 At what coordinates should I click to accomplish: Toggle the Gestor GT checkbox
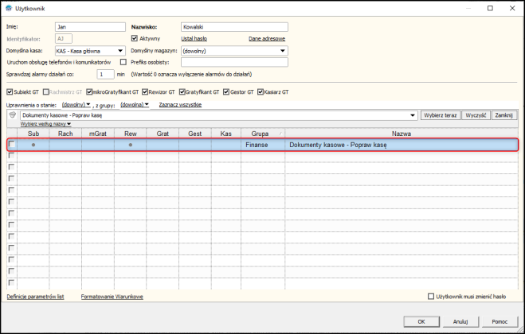pyautogui.click(x=226, y=91)
